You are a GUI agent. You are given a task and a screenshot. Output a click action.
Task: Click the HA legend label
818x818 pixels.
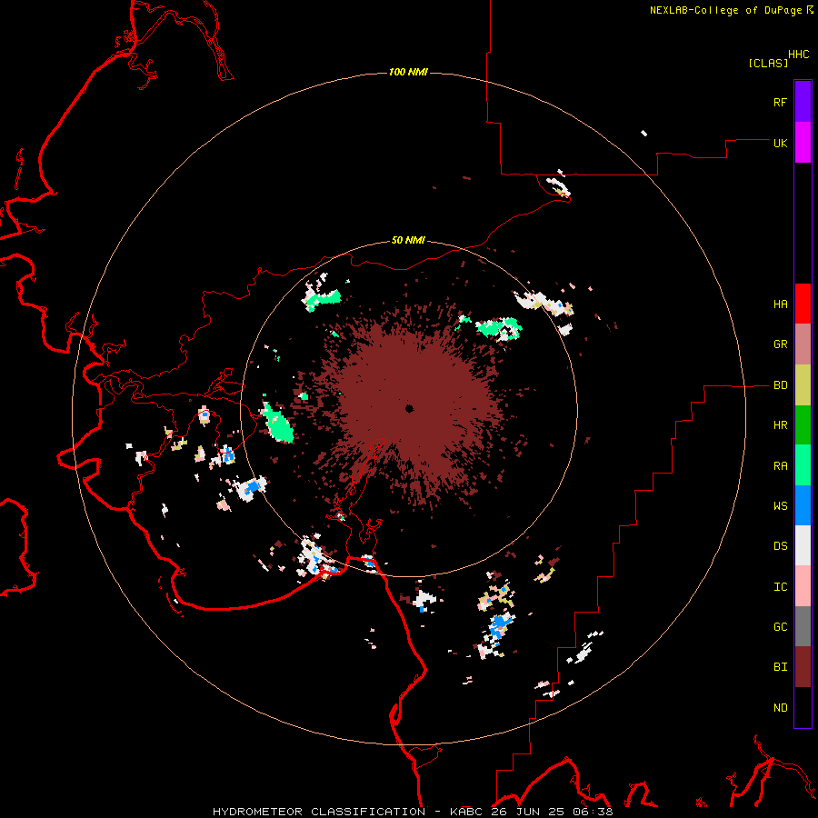(x=780, y=304)
